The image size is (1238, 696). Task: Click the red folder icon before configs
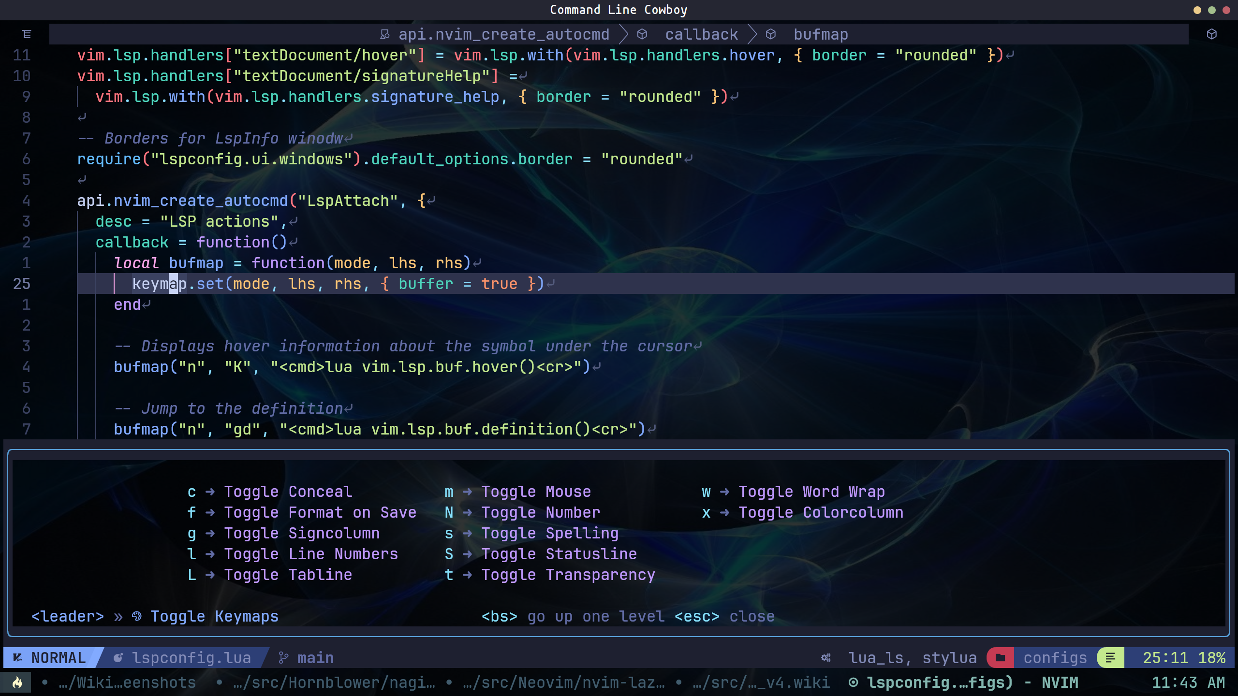point(1000,658)
